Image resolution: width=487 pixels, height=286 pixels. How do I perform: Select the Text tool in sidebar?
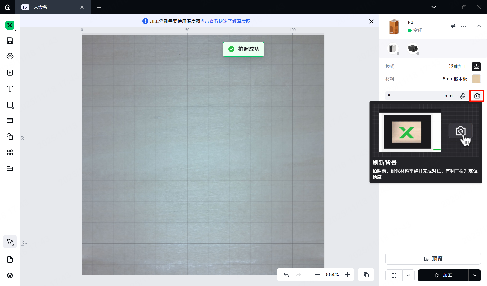point(10,89)
